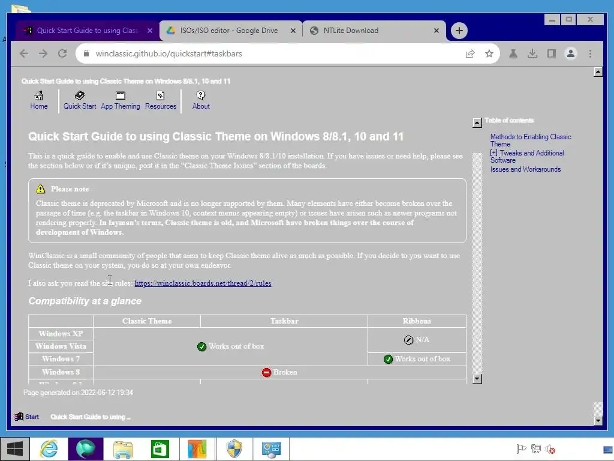The height and width of the screenshot is (461, 614).
Task: Open the Control Panel icon in taskbar
Action: coord(272,449)
